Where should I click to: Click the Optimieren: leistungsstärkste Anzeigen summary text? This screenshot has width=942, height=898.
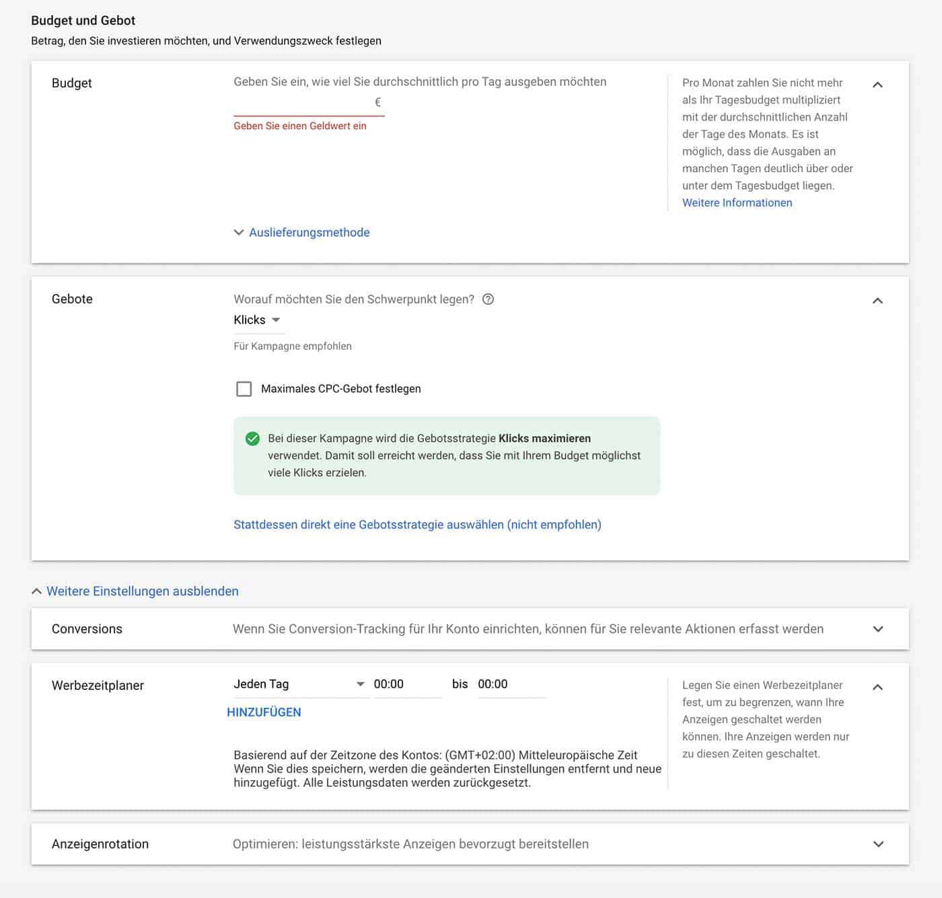(410, 844)
